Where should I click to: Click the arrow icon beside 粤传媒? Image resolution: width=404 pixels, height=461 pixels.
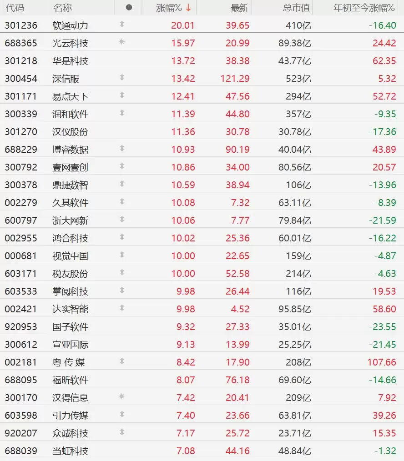click(x=122, y=361)
